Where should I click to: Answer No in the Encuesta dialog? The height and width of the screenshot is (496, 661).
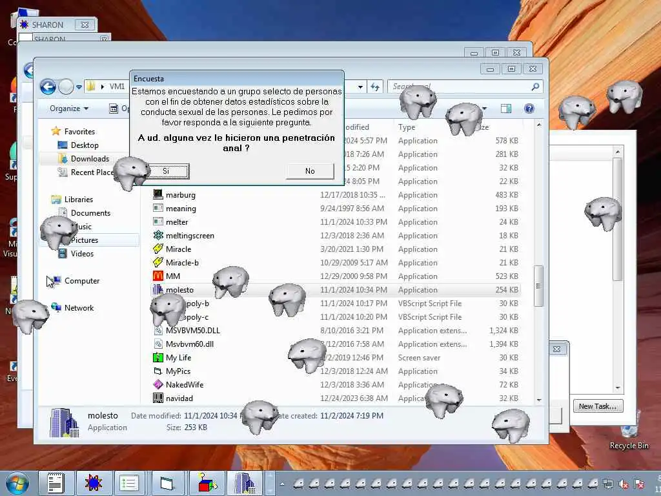pos(310,170)
